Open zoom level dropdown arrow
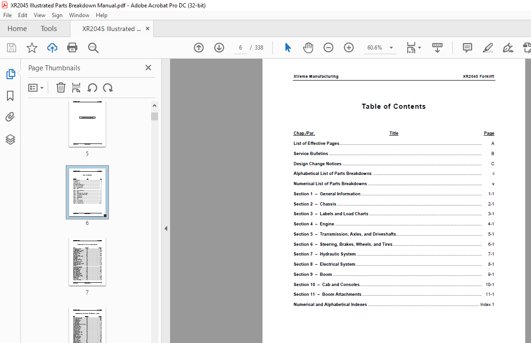 click(391, 48)
